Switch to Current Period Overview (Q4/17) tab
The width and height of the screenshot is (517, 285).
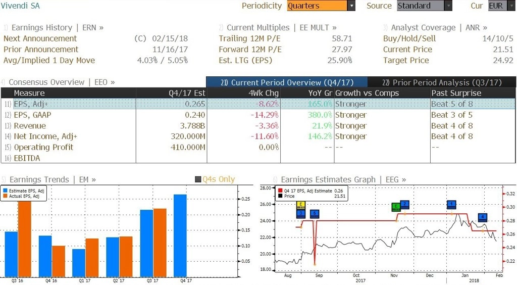point(287,82)
